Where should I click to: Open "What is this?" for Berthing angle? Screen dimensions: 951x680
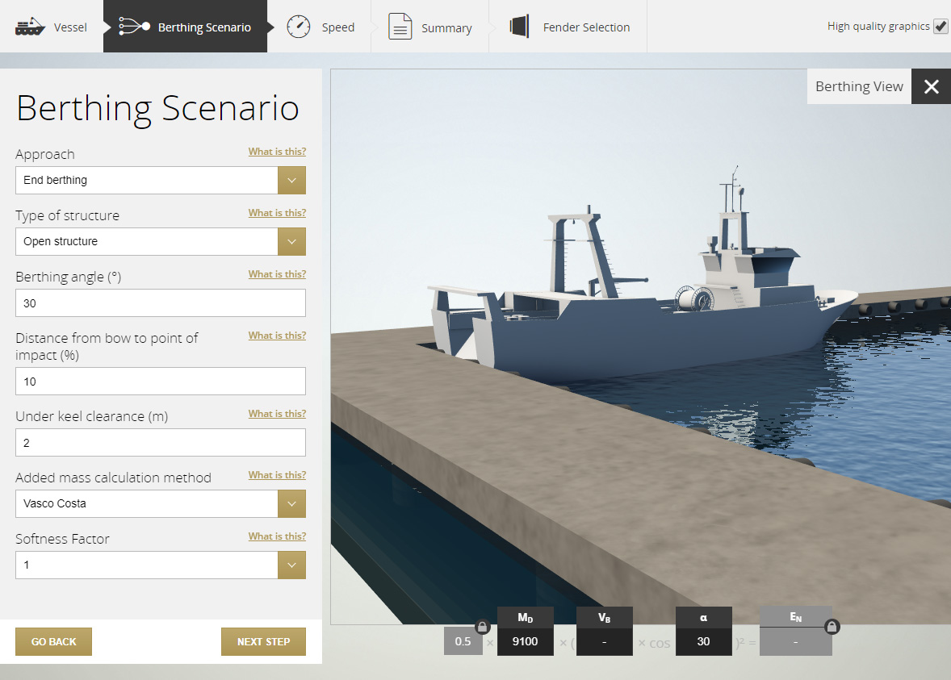[x=277, y=274]
